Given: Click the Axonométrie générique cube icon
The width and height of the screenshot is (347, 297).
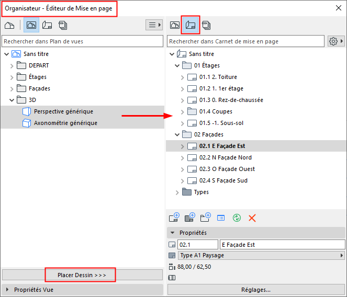Looking at the screenshot, I should (x=27, y=123).
